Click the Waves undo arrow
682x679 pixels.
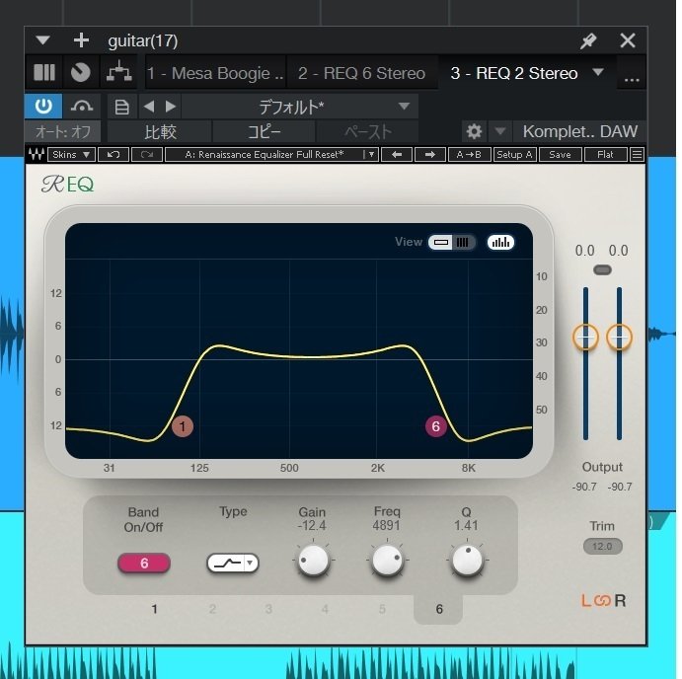[x=114, y=154]
